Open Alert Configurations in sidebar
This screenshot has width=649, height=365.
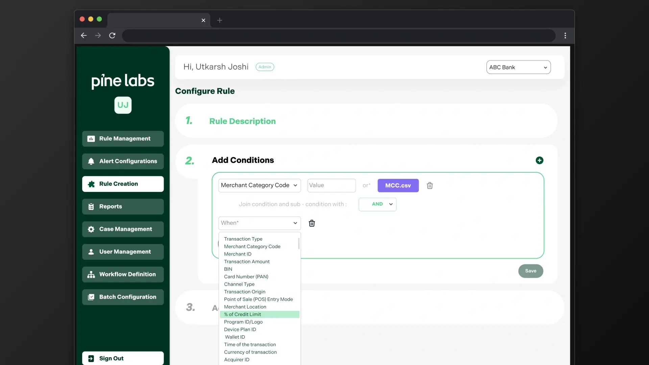tap(123, 161)
